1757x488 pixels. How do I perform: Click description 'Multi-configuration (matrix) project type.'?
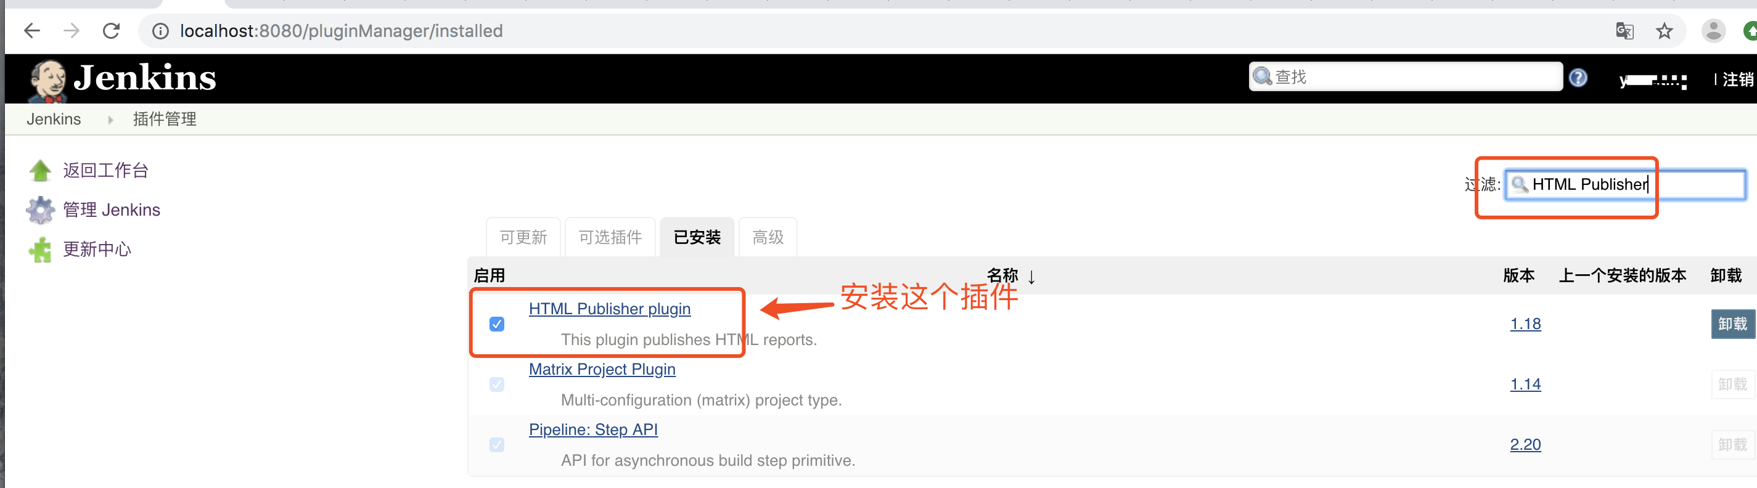[701, 400]
